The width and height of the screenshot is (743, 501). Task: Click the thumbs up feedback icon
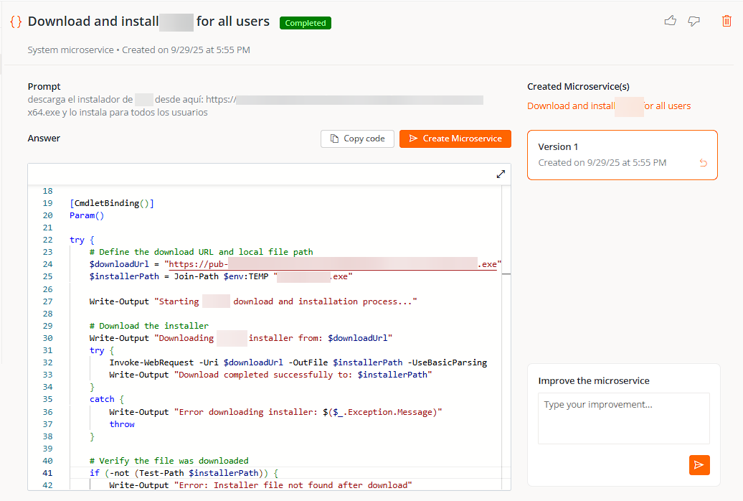[x=671, y=21]
